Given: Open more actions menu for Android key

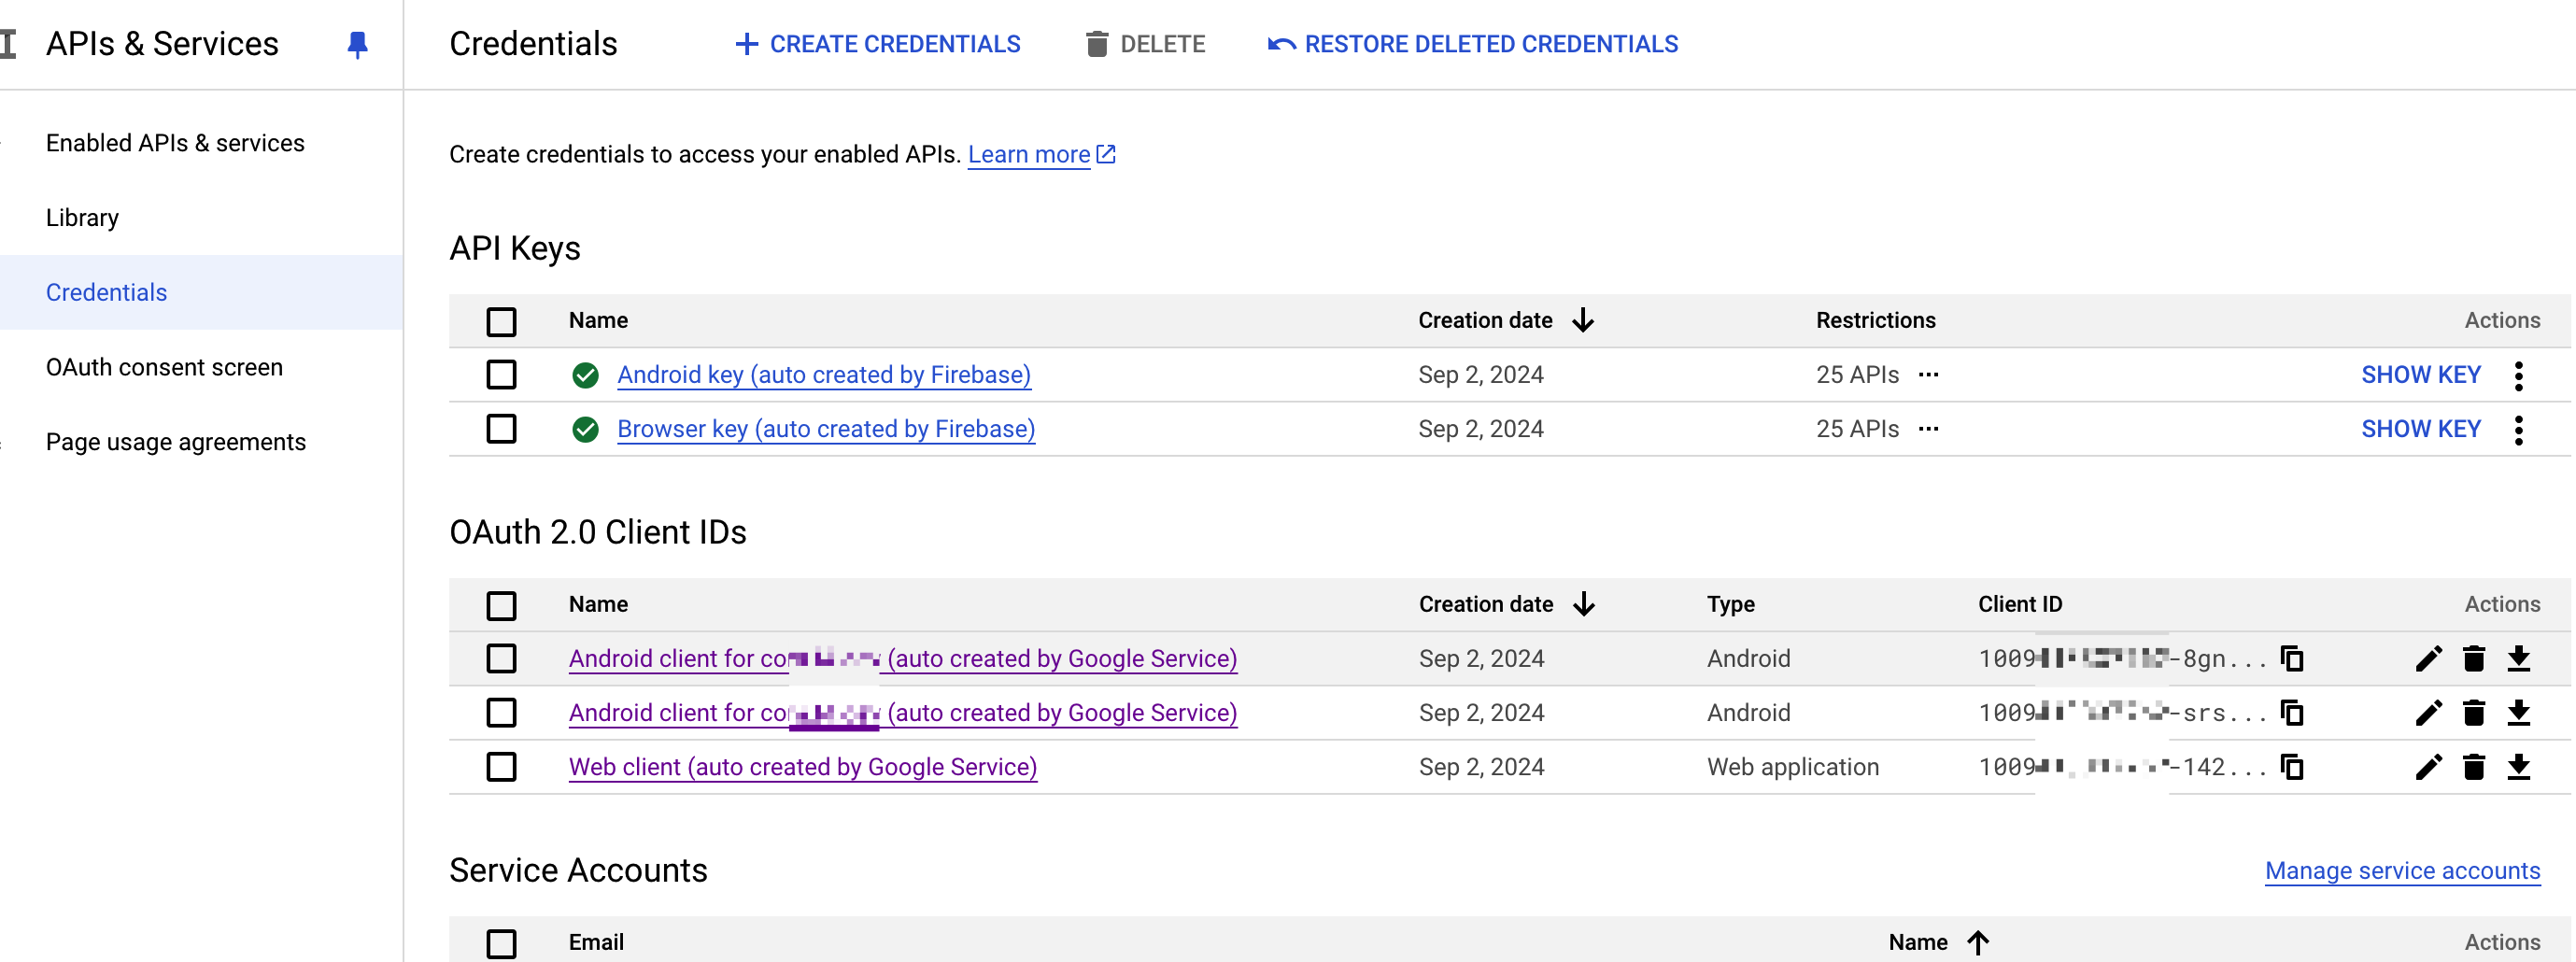Looking at the screenshot, I should coord(2518,375).
